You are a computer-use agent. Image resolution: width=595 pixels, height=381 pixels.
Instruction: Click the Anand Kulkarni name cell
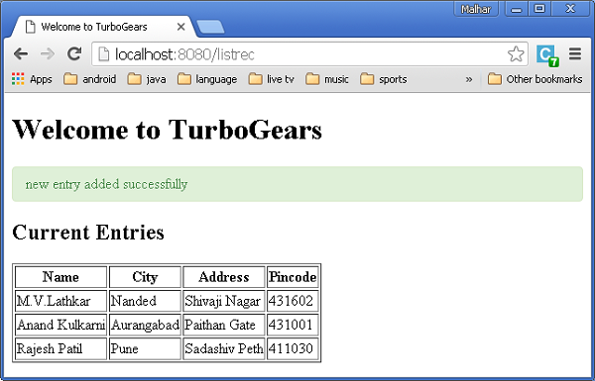click(60, 325)
